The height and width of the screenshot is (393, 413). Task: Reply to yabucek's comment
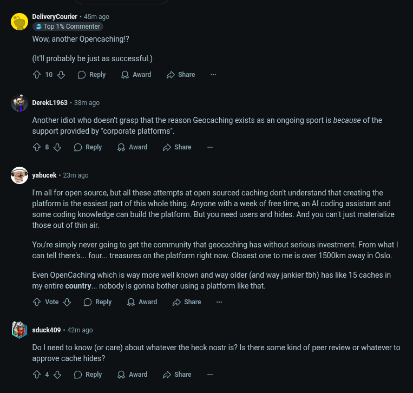97,302
